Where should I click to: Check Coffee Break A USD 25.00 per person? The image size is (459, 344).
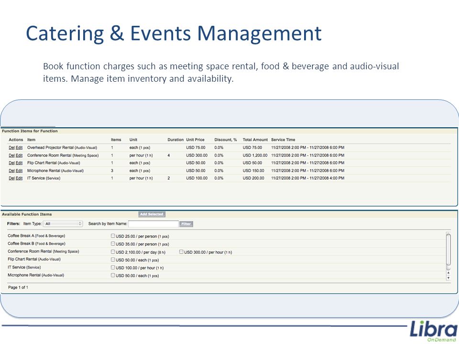click(113, 236)
